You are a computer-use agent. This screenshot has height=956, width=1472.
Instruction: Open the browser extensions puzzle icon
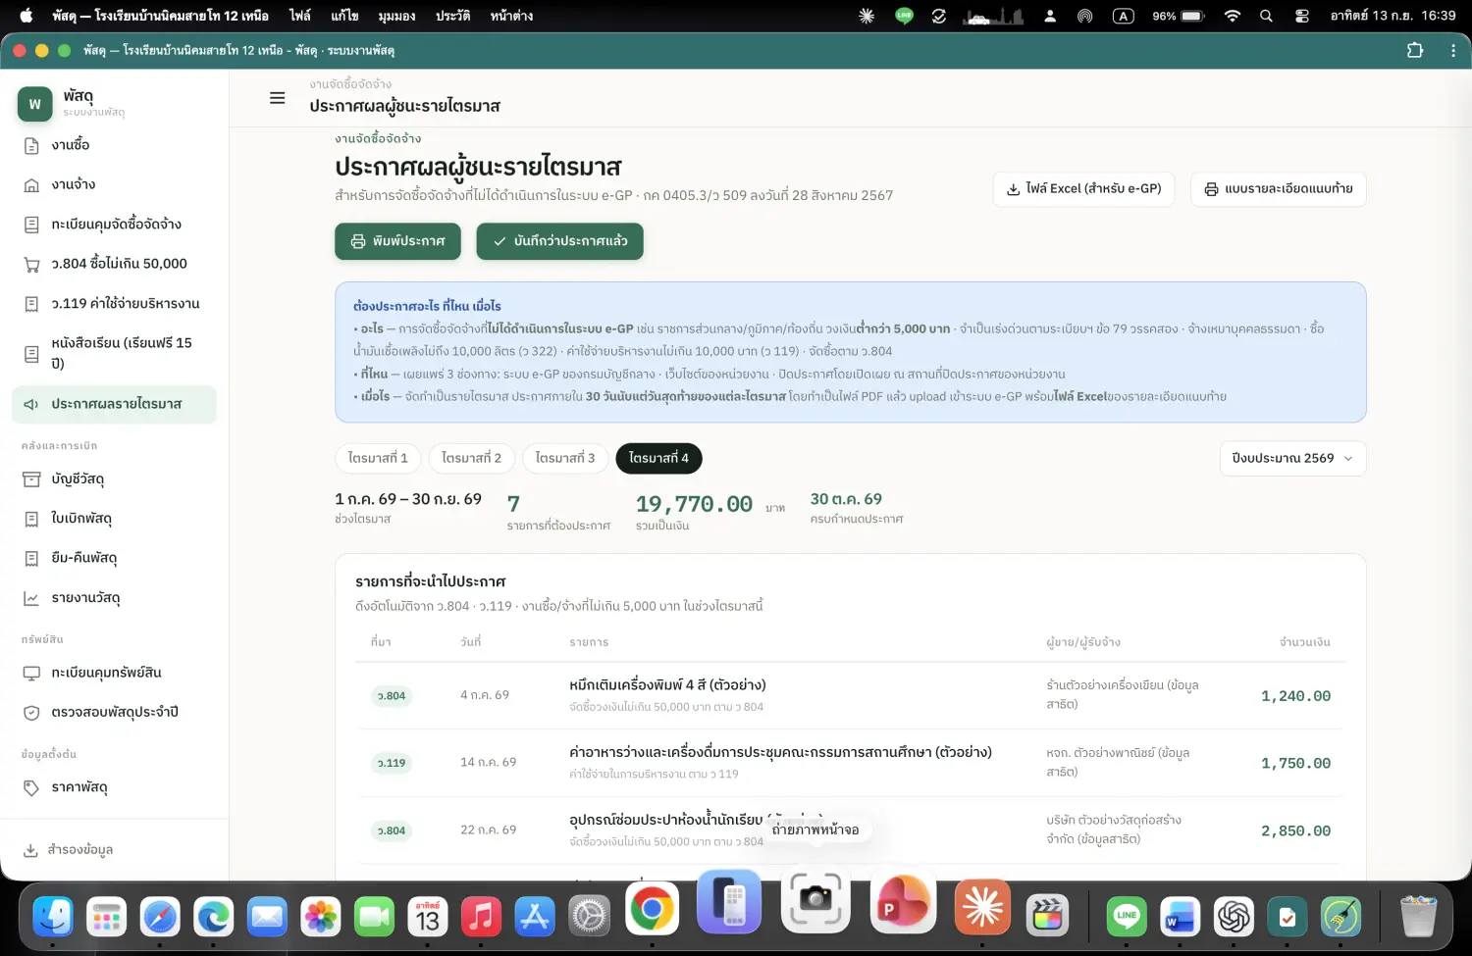[1415, 50]
